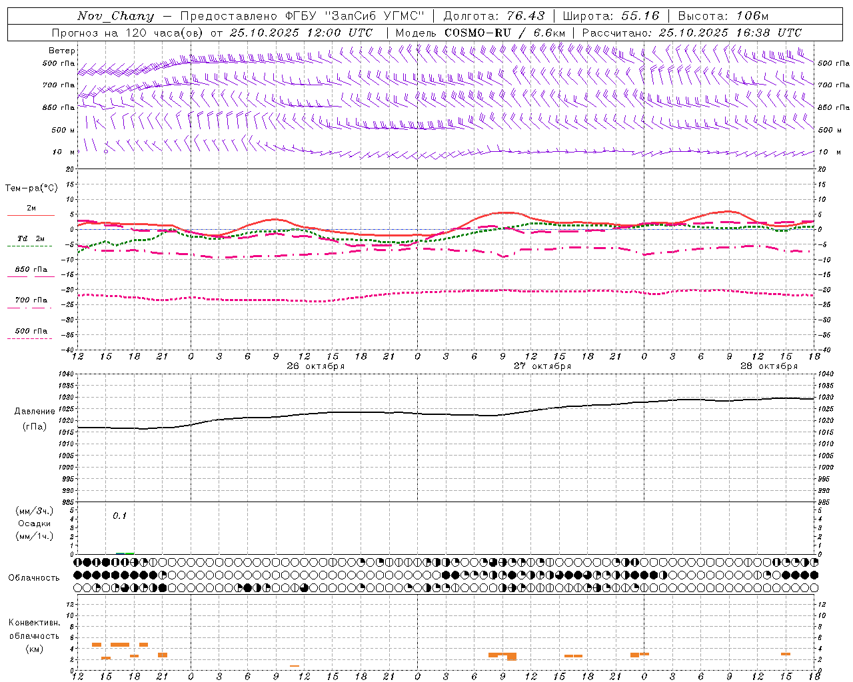Click the date label '26 октября'
Viewport: 853px width, 682px height.
[315, 366]
